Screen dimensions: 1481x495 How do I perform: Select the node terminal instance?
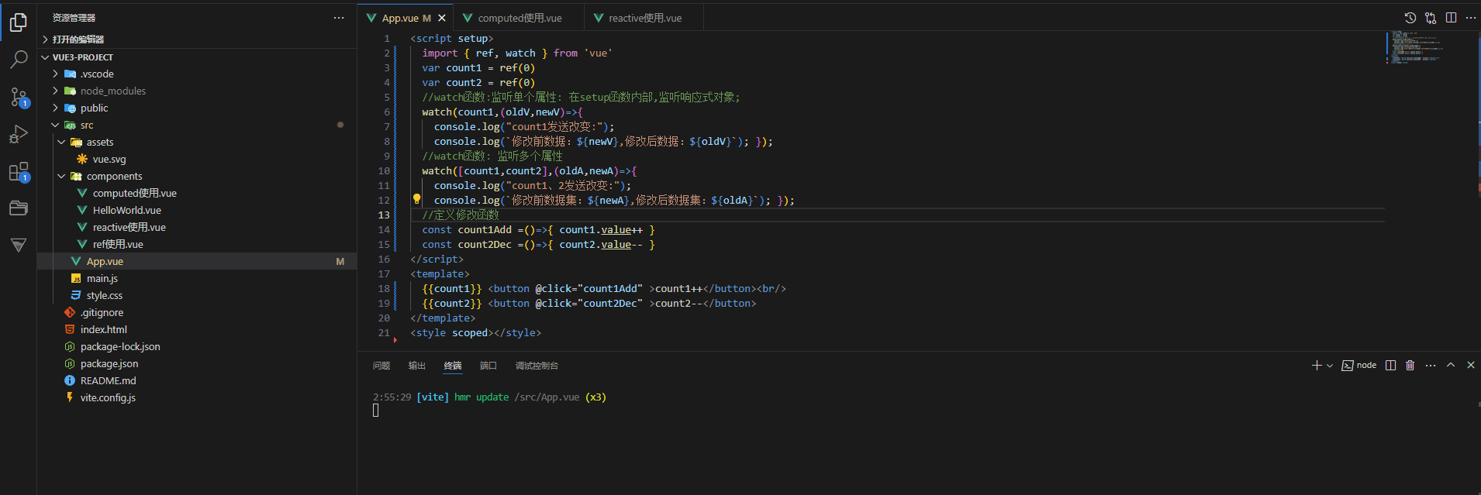[x=1359, y=365]
